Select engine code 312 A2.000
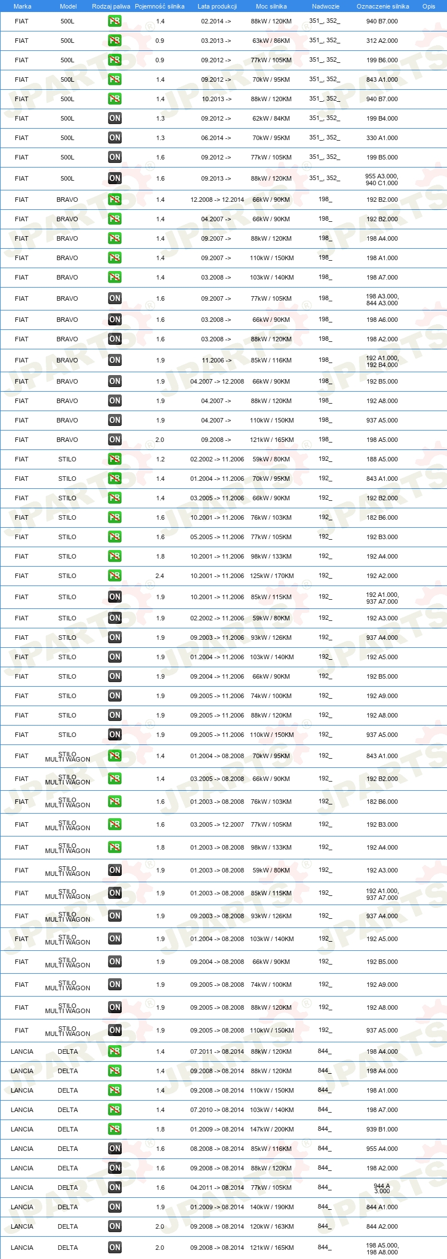The image size is (447, 1259). 382,41
